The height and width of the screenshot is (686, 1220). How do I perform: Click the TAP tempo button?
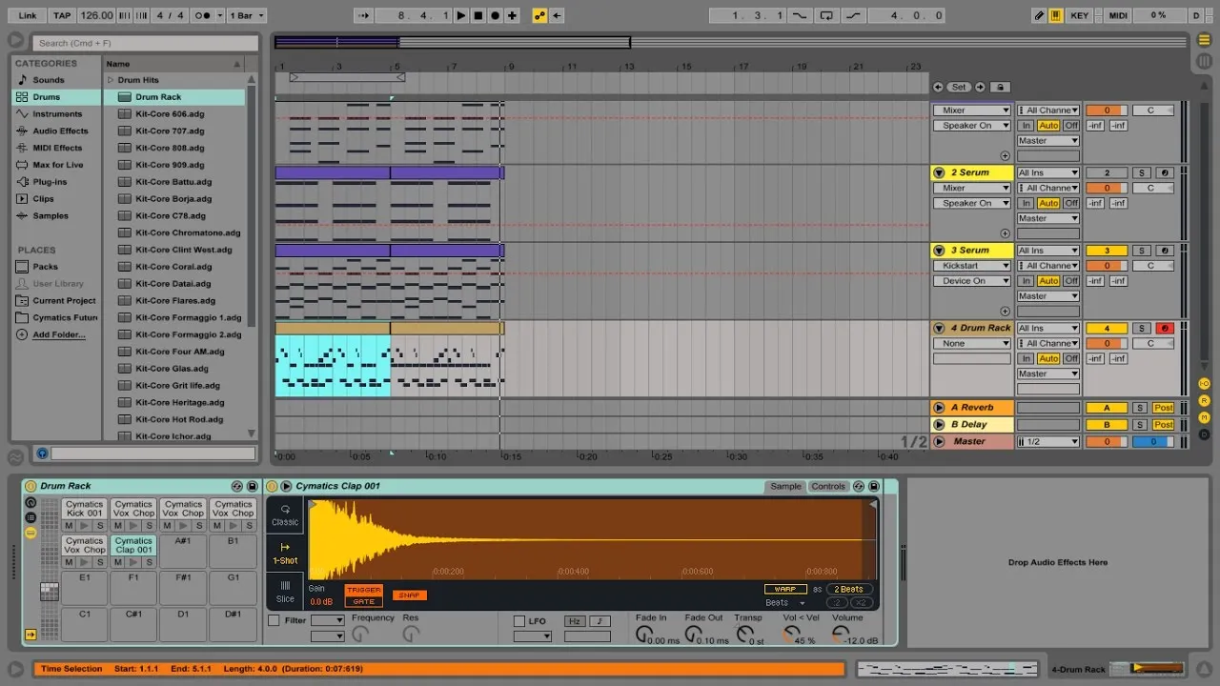tap(62, 15)
